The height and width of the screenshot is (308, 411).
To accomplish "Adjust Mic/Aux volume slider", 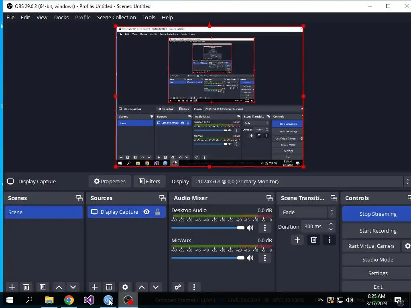I will (x=208, y=258).
